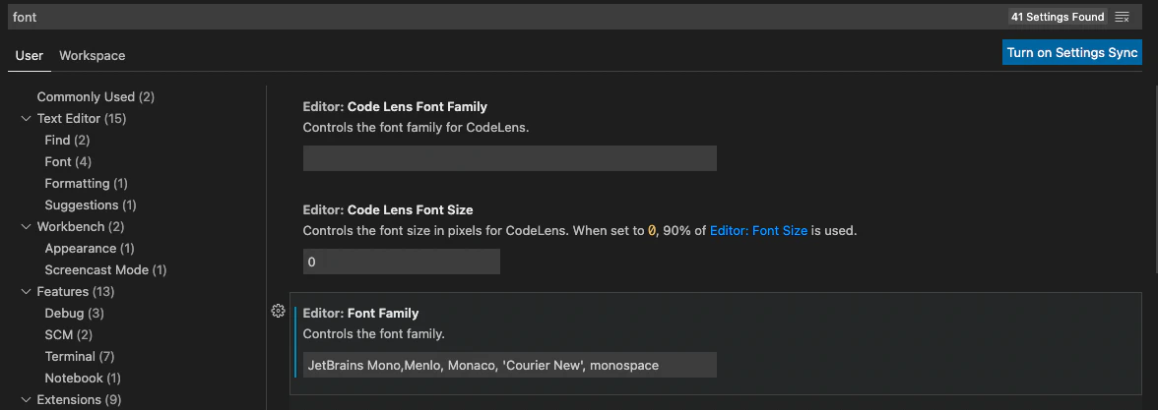This screenshot has height=410, width=1158.
Task: Open the Editor: Font Size link
Action: point(758,231)
